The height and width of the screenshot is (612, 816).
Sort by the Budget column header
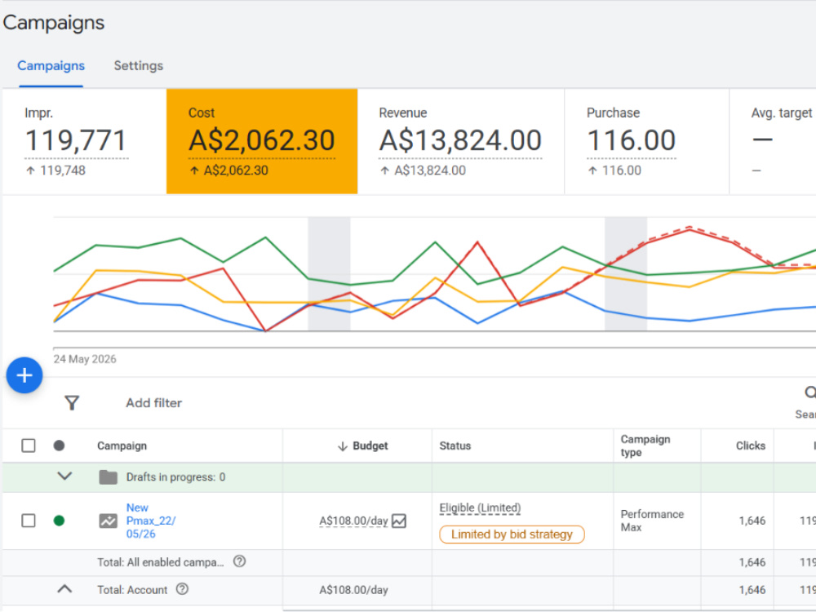(x=363, y=446)
